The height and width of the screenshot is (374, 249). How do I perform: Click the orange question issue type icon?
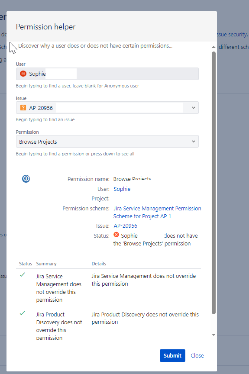23,108
